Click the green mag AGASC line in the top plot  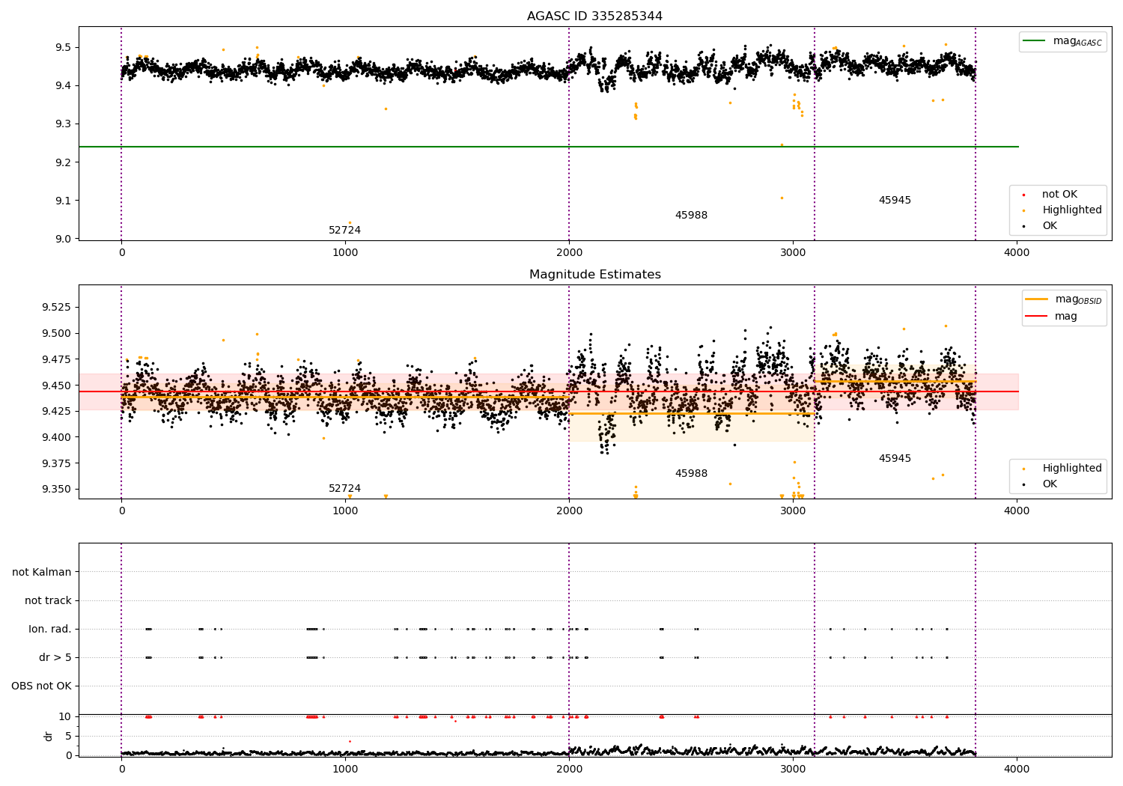[548, 147]
